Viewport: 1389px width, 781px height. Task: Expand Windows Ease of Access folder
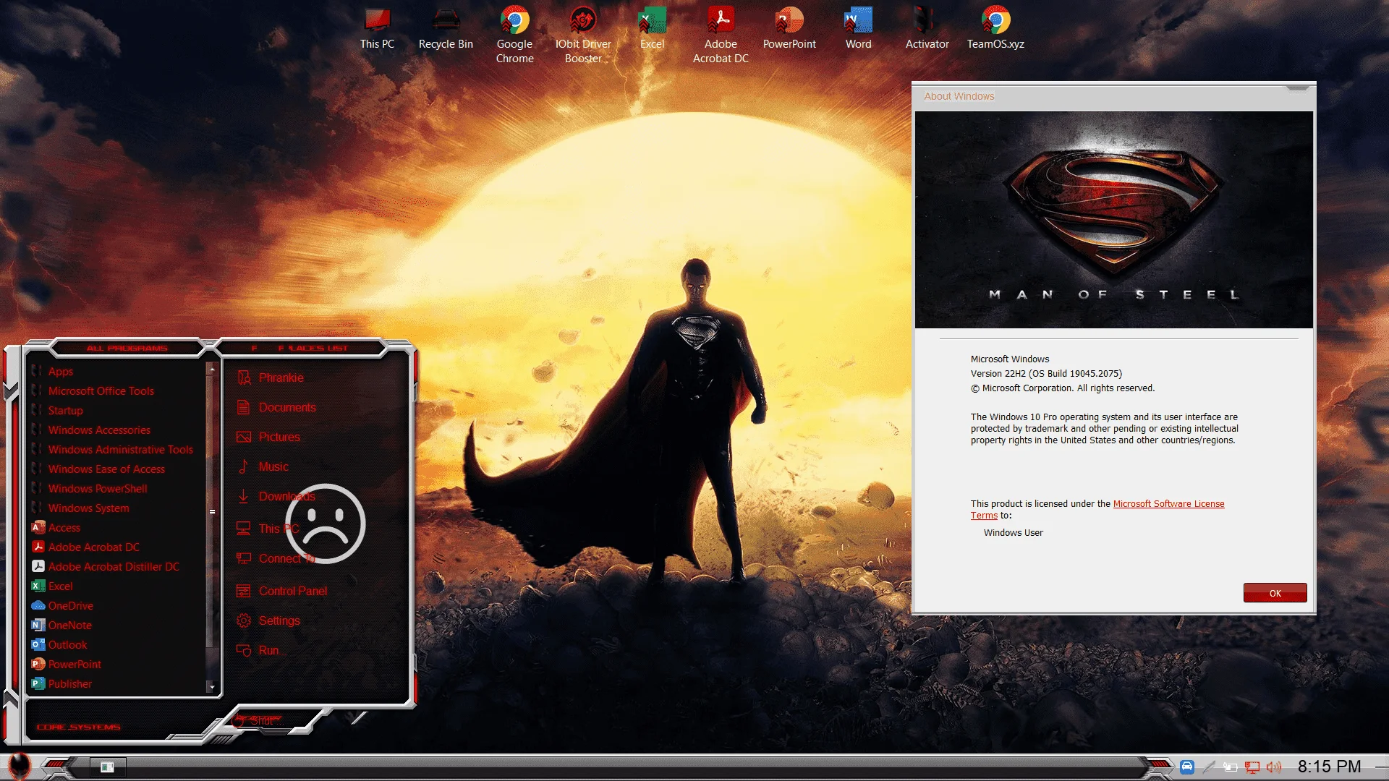click(98, 469)
